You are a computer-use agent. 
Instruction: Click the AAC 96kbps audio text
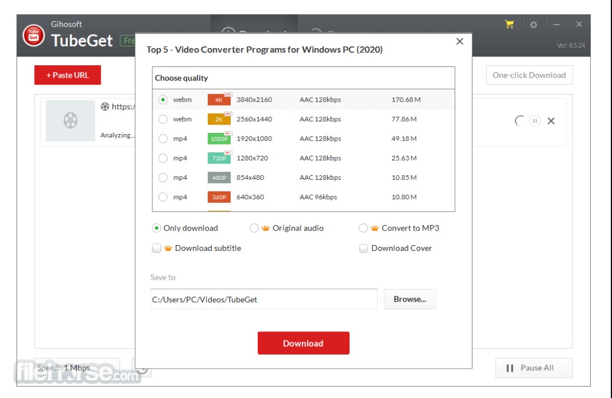(318, 197)
